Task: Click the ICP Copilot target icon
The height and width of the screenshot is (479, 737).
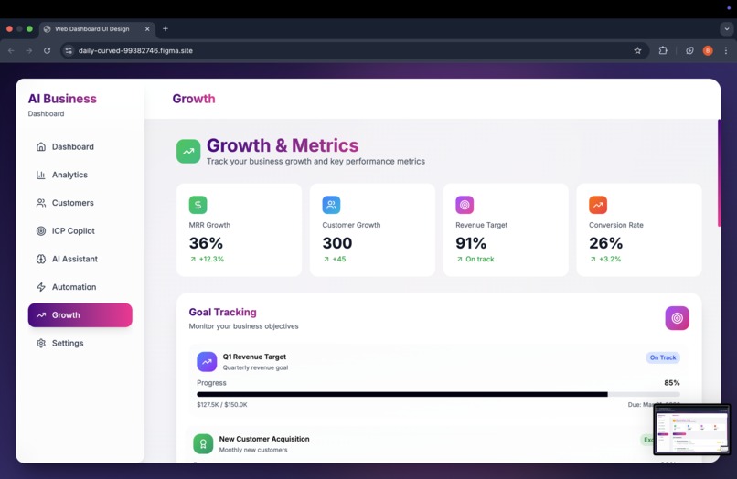Action: (41, 230)
